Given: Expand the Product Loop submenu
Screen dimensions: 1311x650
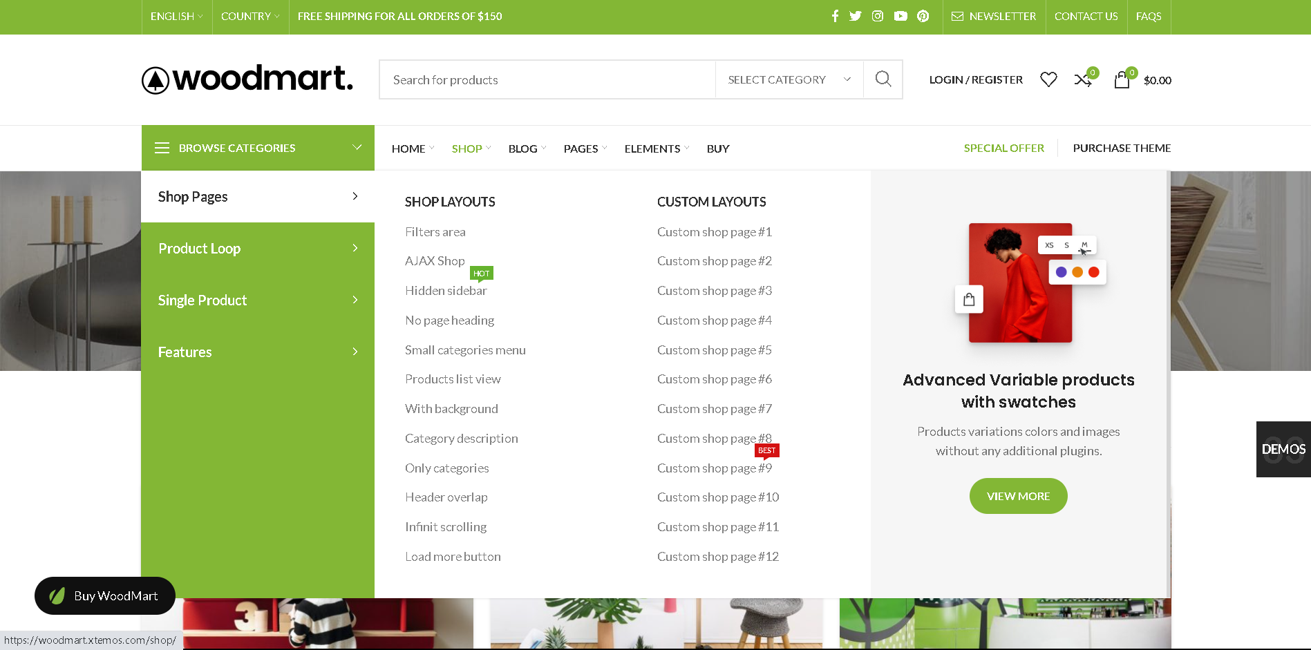Looking at the screenshot, I should coord(258,249).
